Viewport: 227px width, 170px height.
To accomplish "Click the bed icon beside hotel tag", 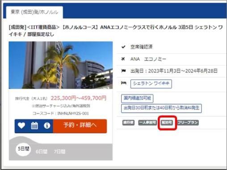I will (x=123, y=83).
